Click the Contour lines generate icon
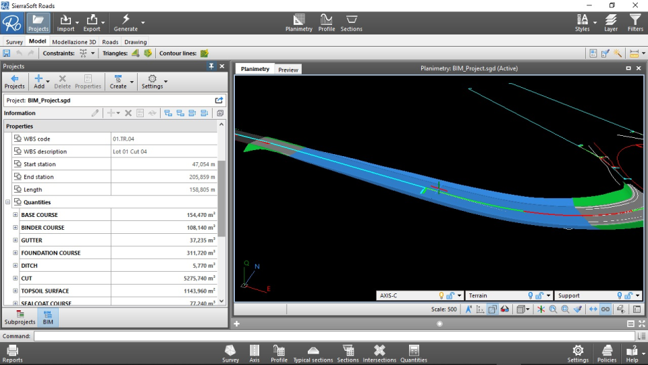The image size is (648, 365). pos(204,53)
